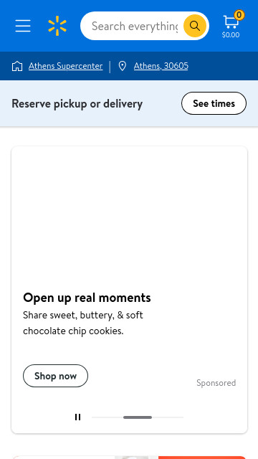Click the See times button
This screenshot has width=258, height=459.
point(214,103)
